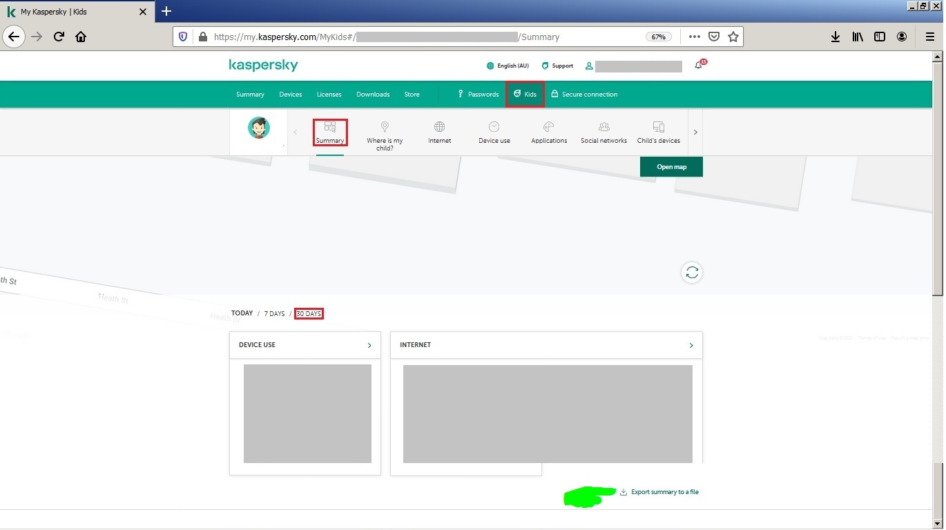Open the Firefox account icon
This screenshot has width=946, height=530.
(902, 37)
